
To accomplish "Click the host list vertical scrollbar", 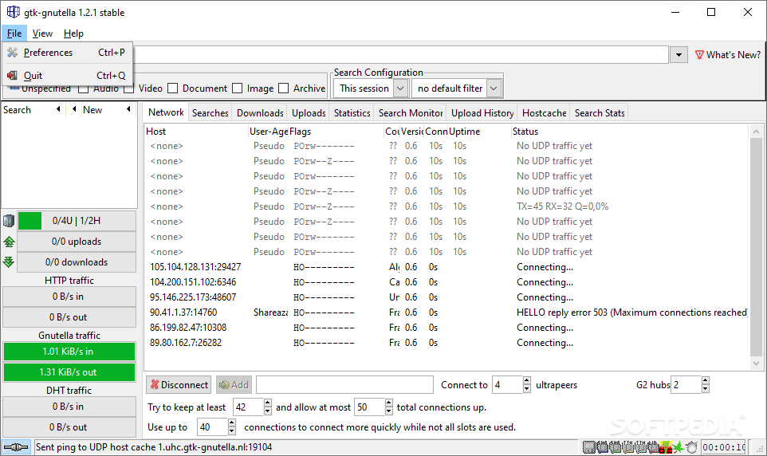I will [x=757, y=248].
